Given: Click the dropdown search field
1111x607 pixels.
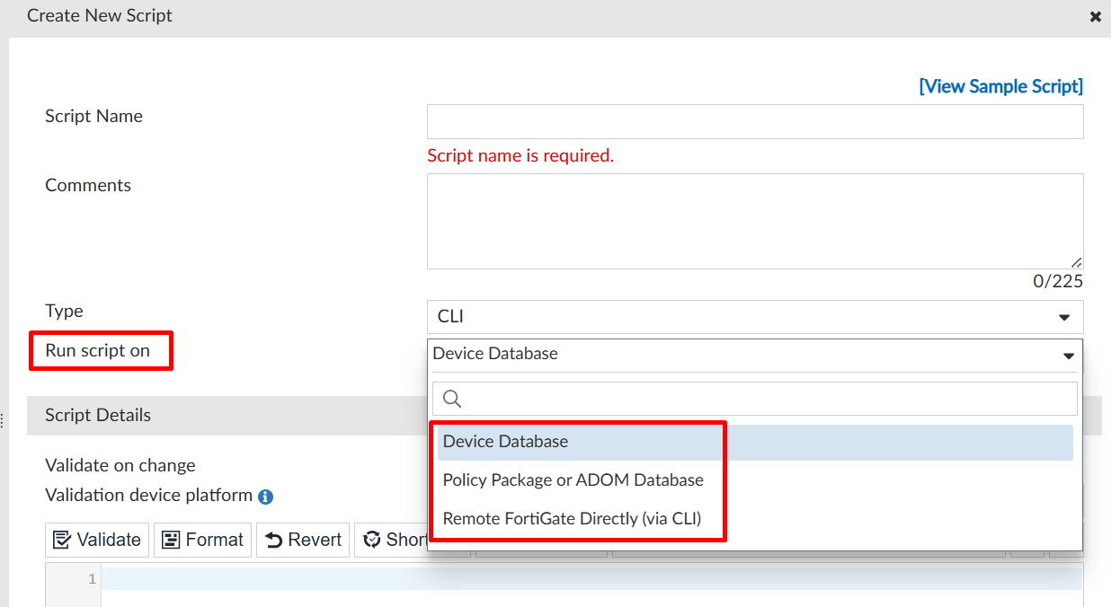Looking at the screenshot, I should (755, 399).
